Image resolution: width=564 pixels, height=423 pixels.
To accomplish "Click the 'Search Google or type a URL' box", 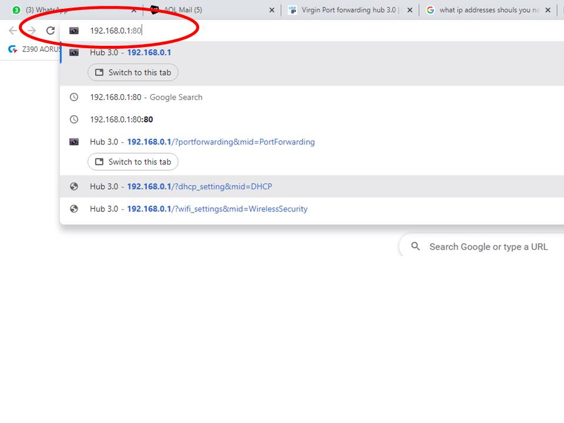I will click(488, 247).
